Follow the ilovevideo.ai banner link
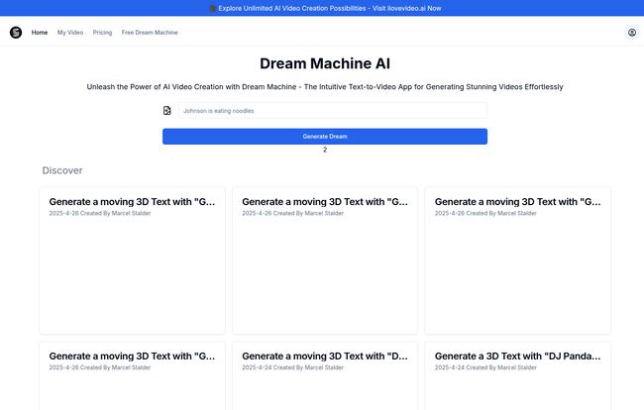This screenshot has width=644, height=410. pos(325,8)
